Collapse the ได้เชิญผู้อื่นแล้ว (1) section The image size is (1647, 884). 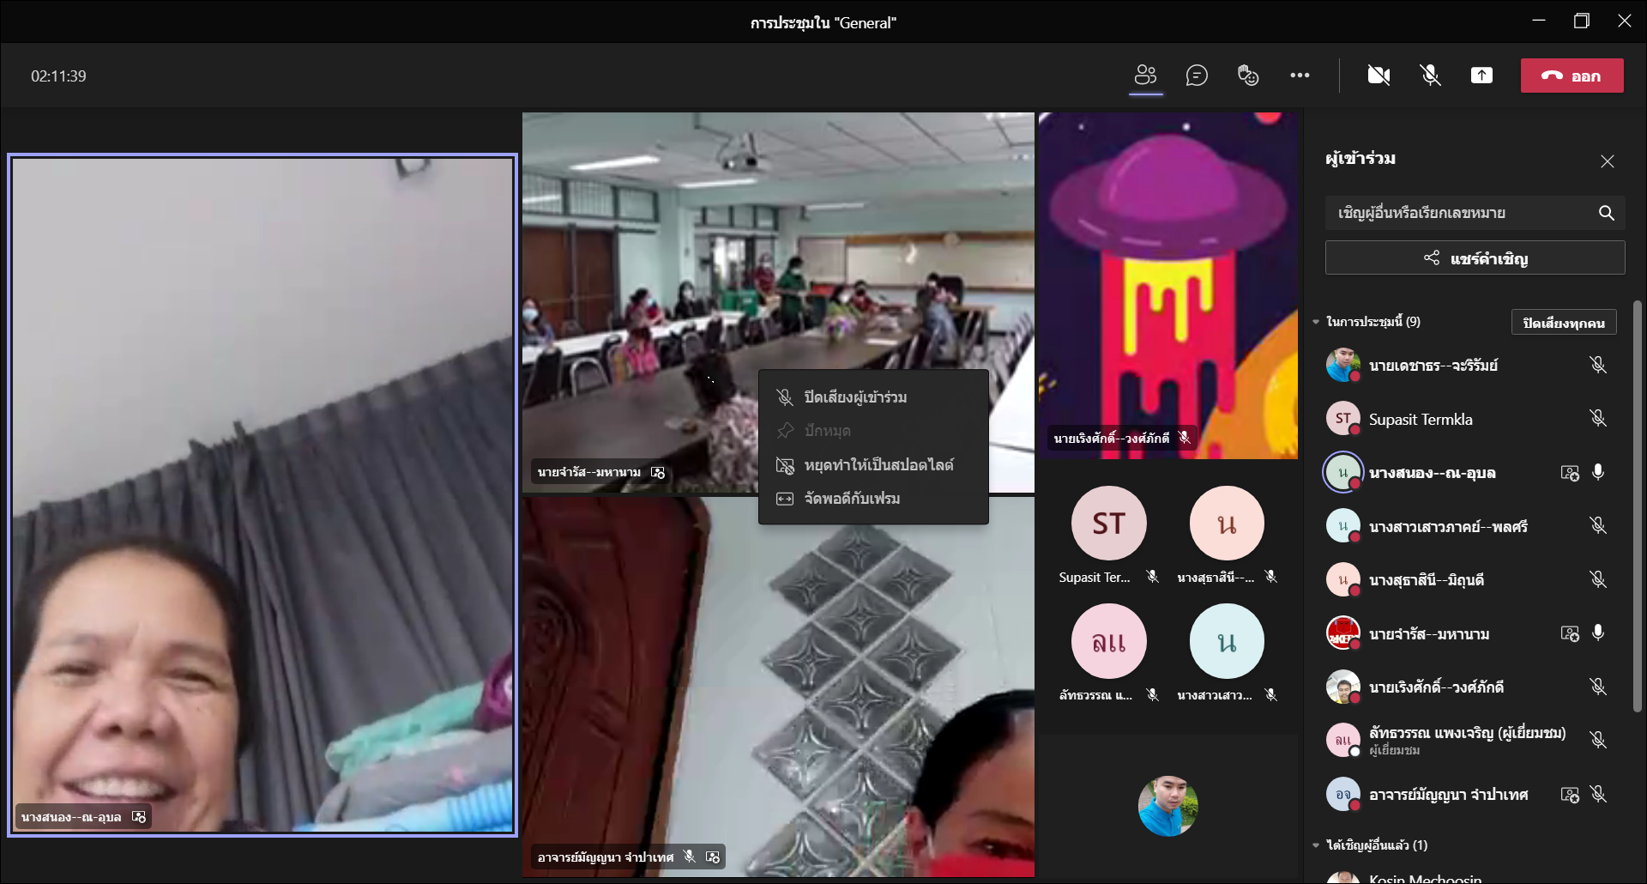(x=1316, y=845)
